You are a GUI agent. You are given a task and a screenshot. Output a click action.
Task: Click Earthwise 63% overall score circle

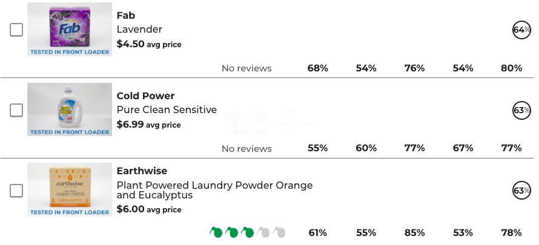[x=521, y=191]
